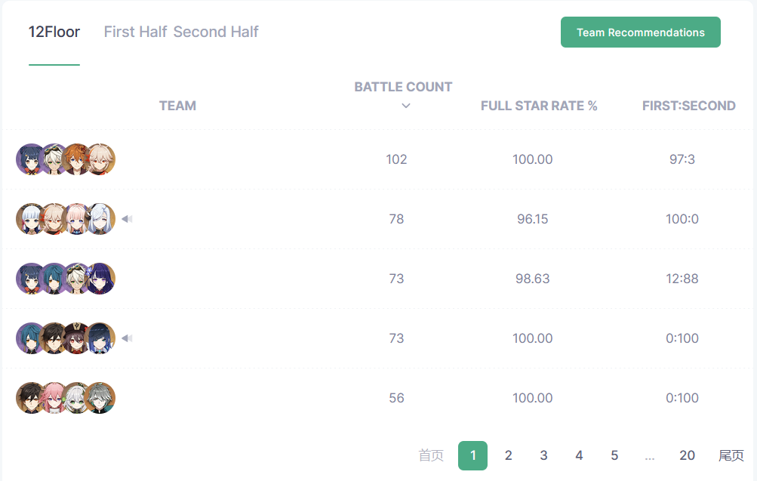Click Yae Miko's pink-haired avatar
The height and width of the screenshot is (481, 757).
(54, 398)
